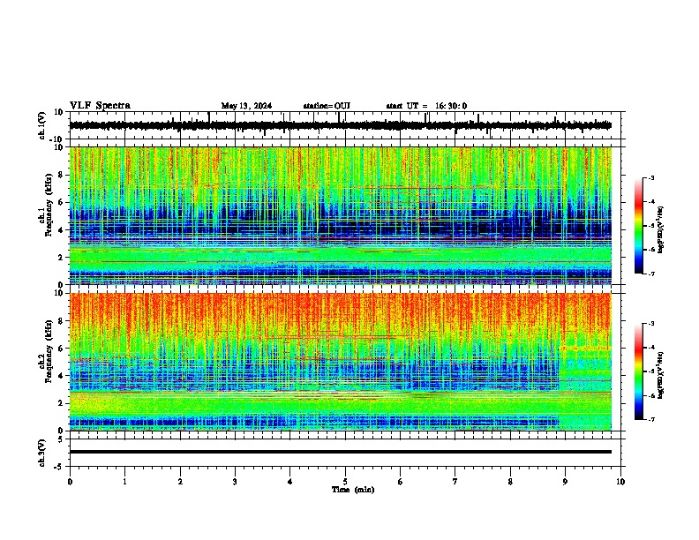Click time axis tick label "10"

click(x=620, y=482)
